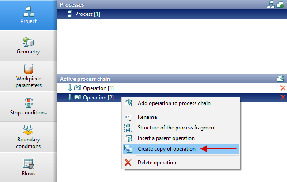Open the Project tab
This screenshot has height=182, width=287.
coord(29,15)
